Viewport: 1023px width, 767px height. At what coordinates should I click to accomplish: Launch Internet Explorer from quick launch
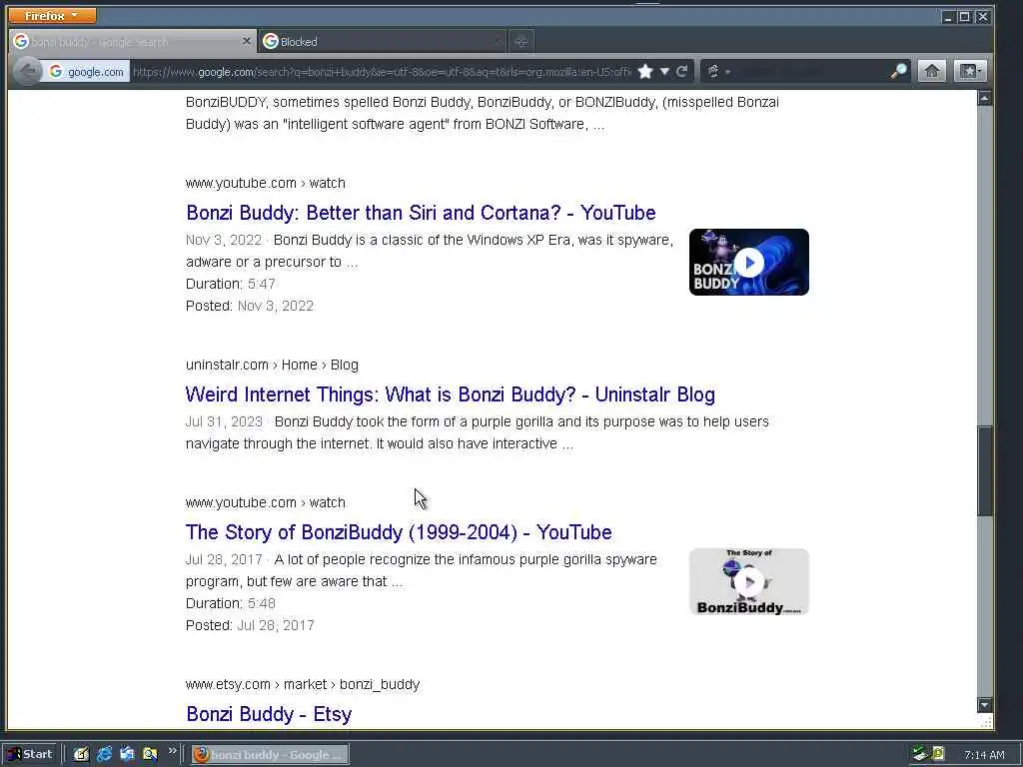pos(104,754)
